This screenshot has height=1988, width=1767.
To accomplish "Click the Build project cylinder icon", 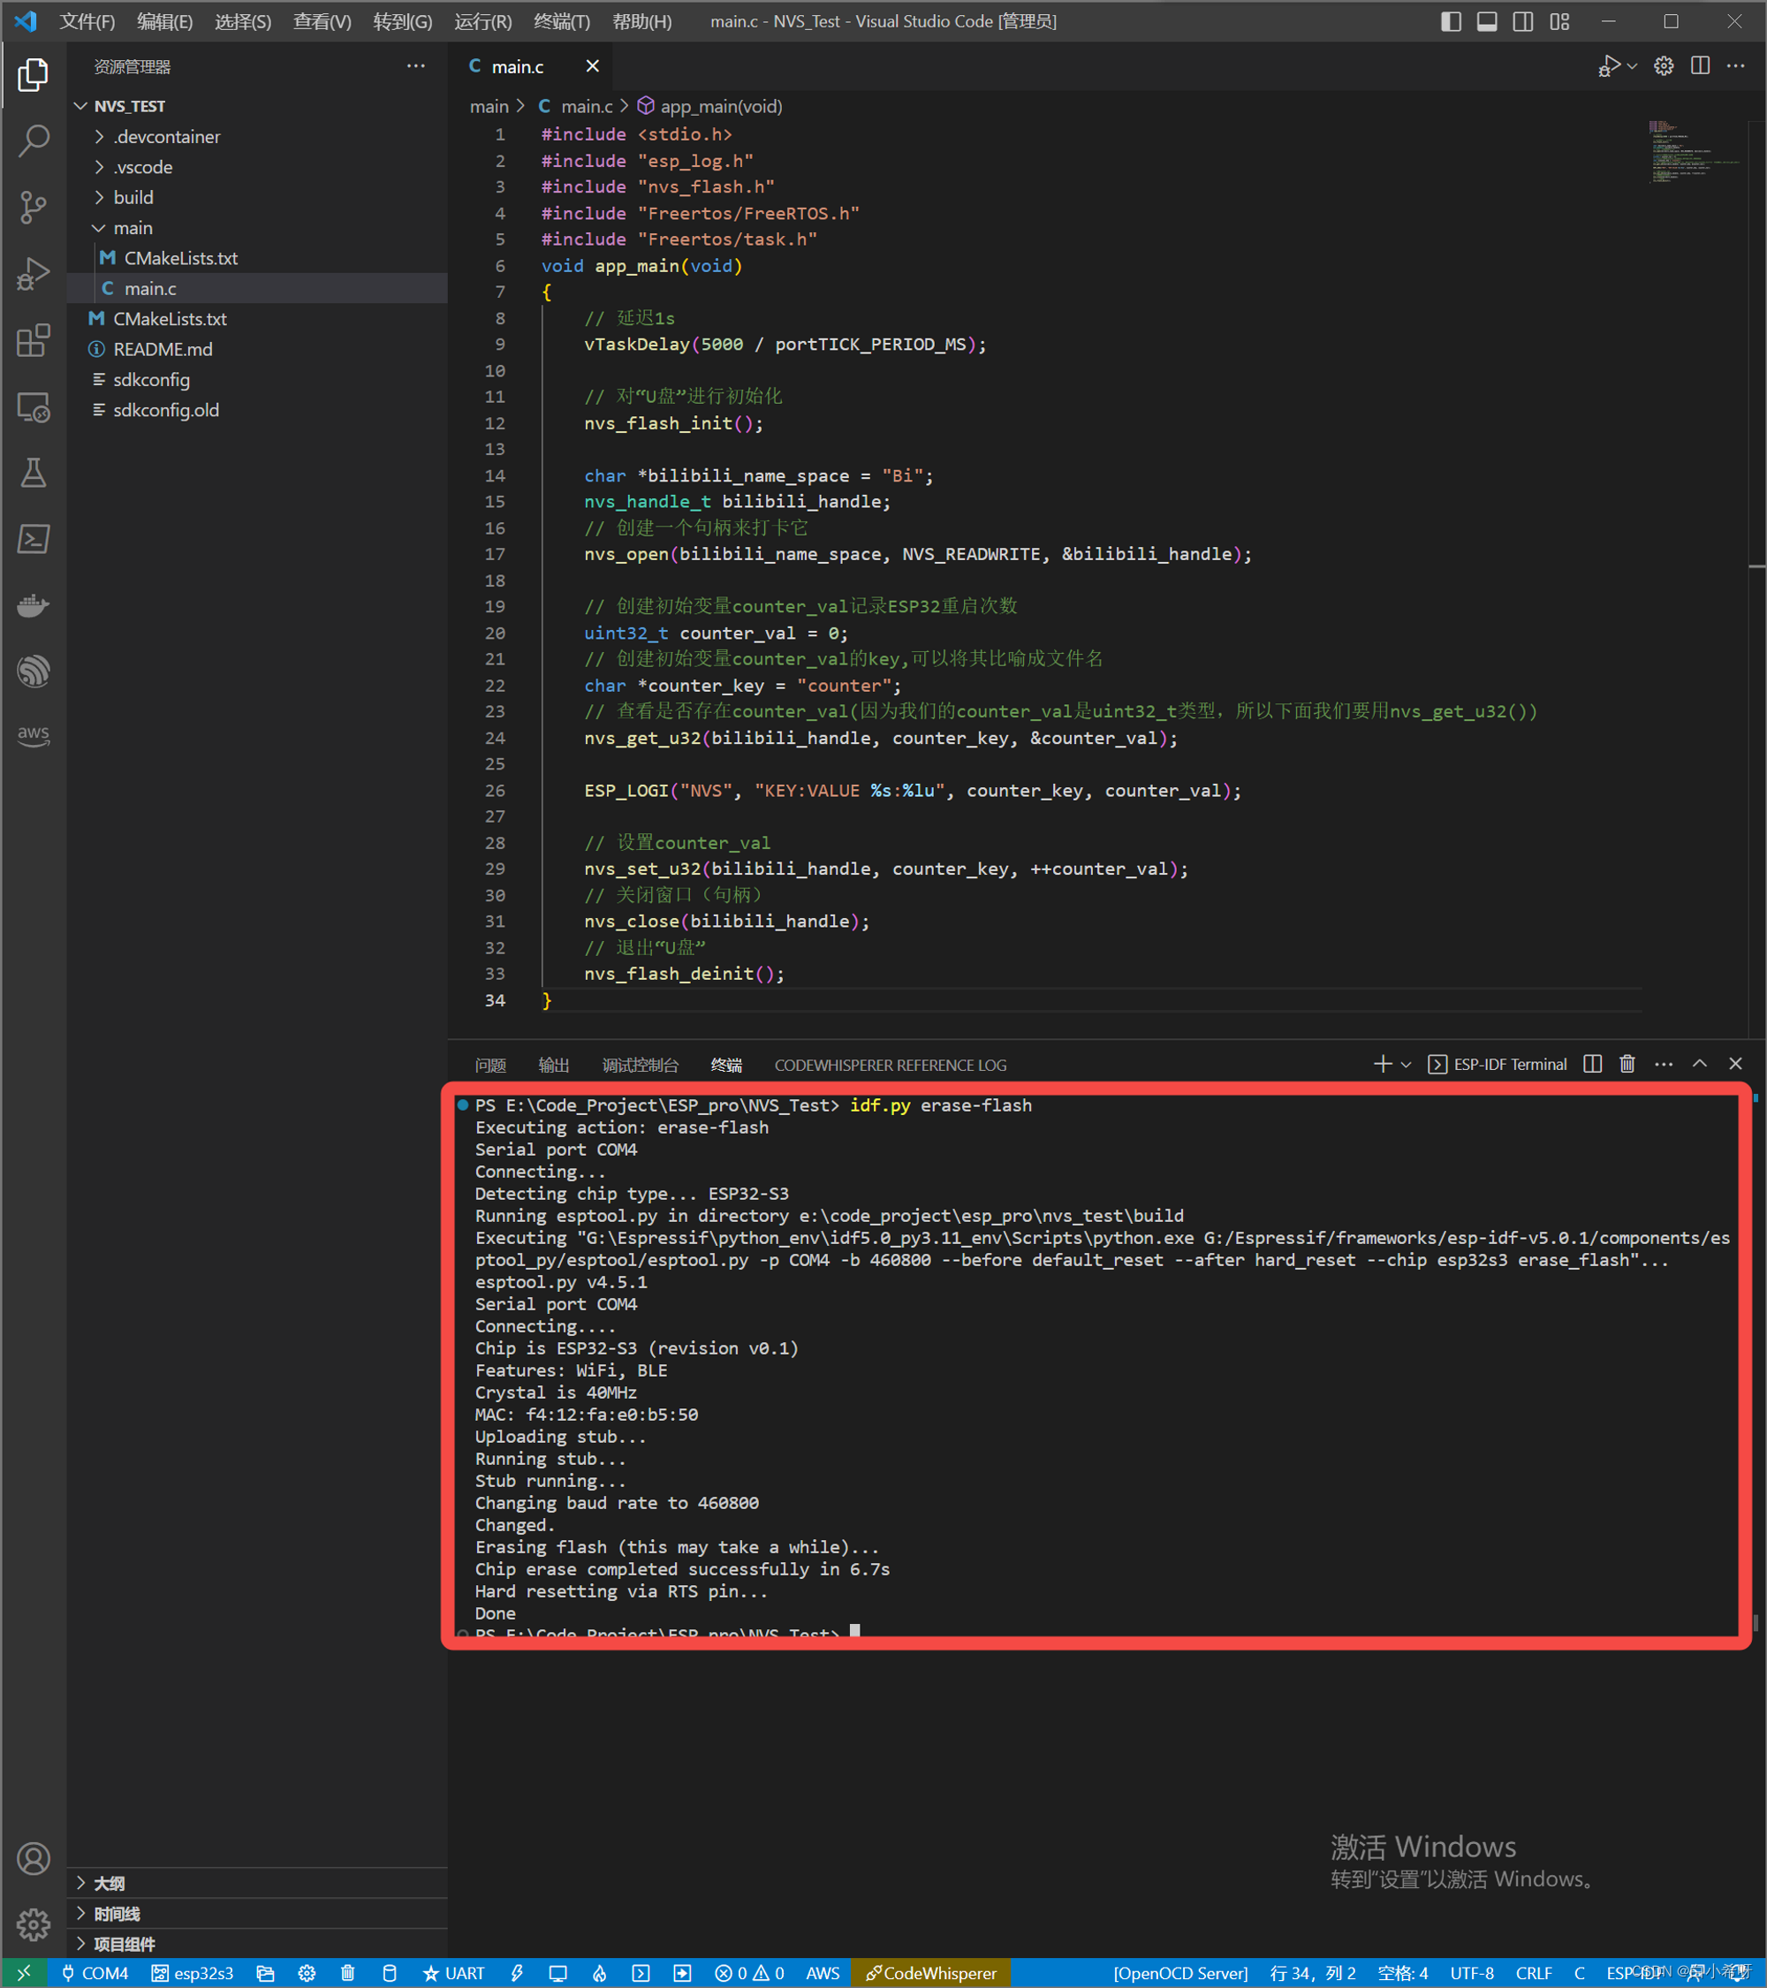I will (x=389, y=1973).
